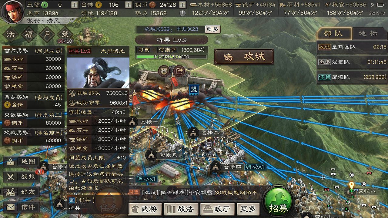Image resolution: width=388 pixels, height=218 pixels.
Task: Open the 势力 exclamation info icon
Action: click(182, 13)
